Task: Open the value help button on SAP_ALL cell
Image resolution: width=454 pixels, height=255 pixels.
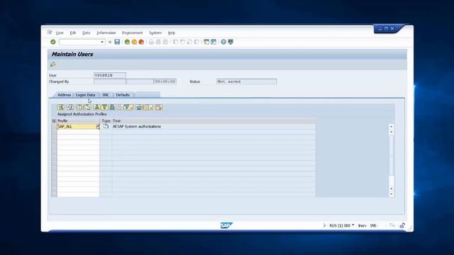Action: [x=98, y=127]
